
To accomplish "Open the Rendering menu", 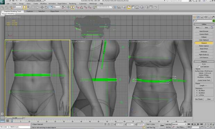I will (72, 3).
